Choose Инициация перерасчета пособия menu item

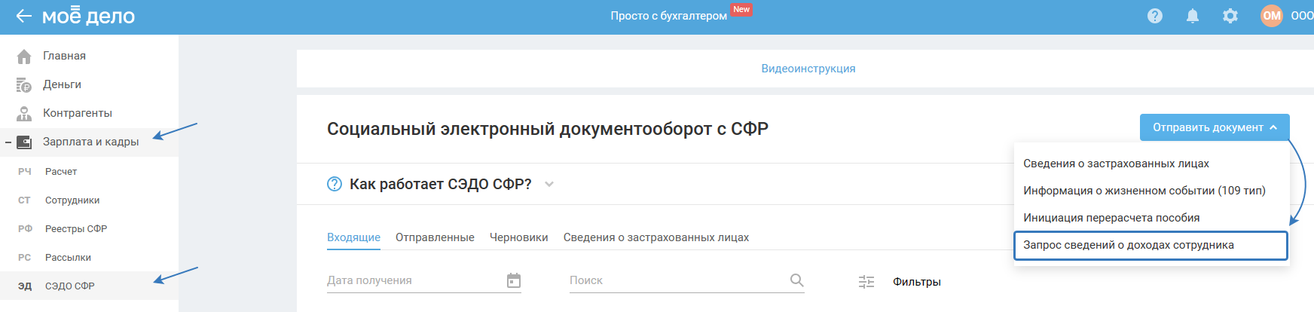point(1111,218)
